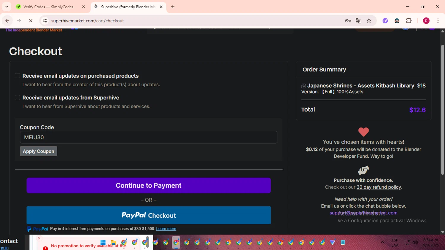Viewport: 445px width, 250px height.
Task: Stop loading the page
Action: pos(31,21)
